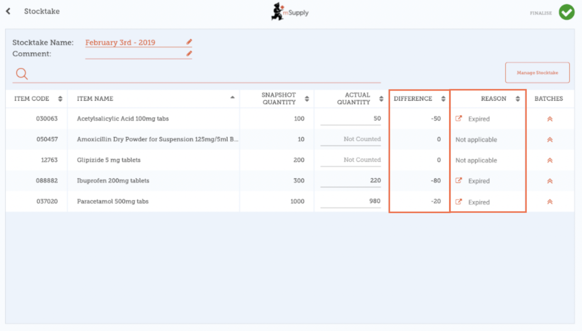Expand batches for Glipizide 5 mg tablets
Image resolution: width=582 pixels, height=331 pixels.
[x=550, y=160]
